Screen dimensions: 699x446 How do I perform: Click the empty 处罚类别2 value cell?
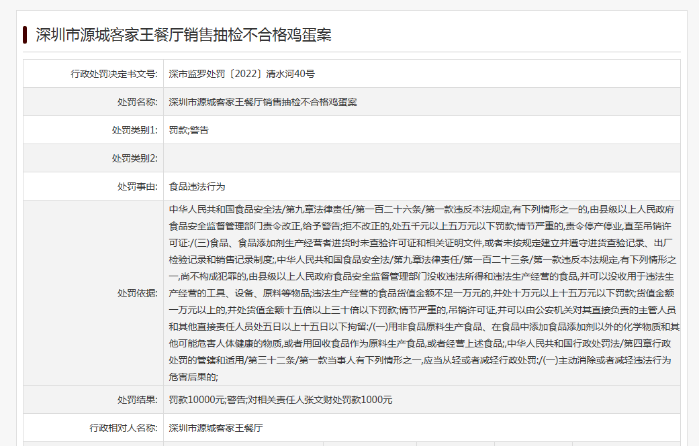(x=421, y=158)
